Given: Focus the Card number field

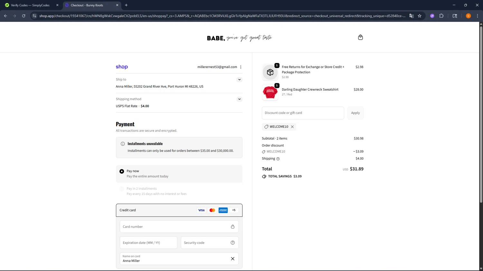Looking at the screenshot, I should point(179,227).
